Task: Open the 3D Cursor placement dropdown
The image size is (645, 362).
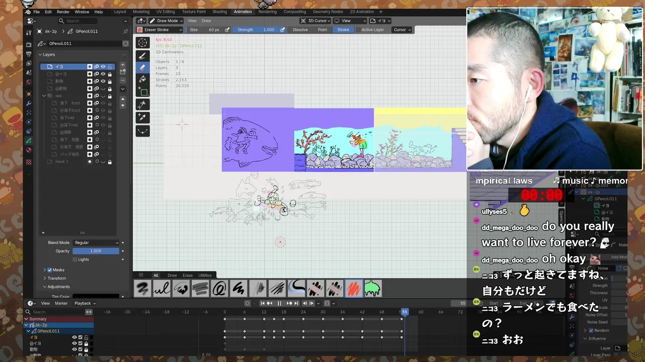Action: pyautogui.click(x=315, y=21)
